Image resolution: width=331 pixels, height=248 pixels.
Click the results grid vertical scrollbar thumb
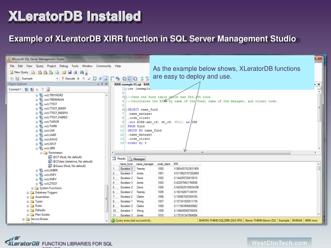(318, 168)
